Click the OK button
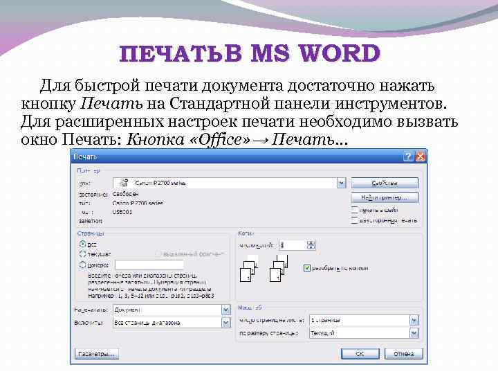 [360, 353]
